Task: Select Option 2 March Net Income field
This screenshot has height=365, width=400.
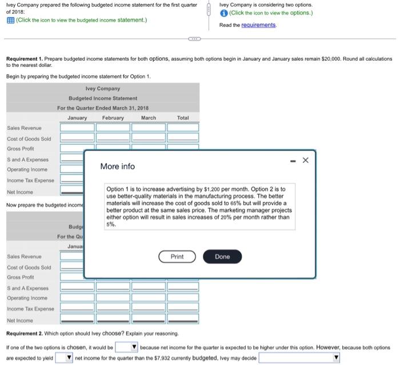Action: 149,319
